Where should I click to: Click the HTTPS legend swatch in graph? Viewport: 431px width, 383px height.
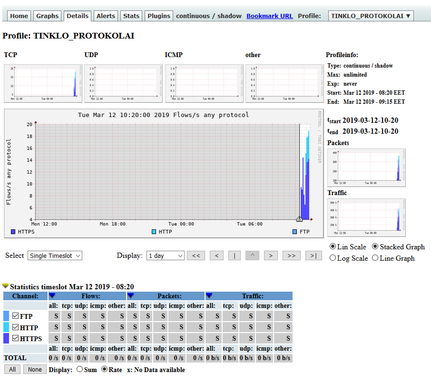click(13, 232)
